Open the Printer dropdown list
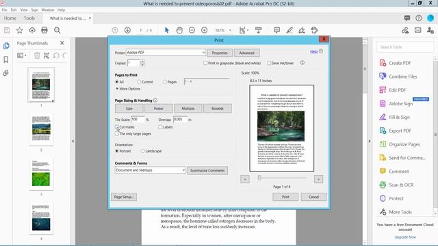This screenshot has width=438, height=246. pyautogui.click(x=166, y=53)
